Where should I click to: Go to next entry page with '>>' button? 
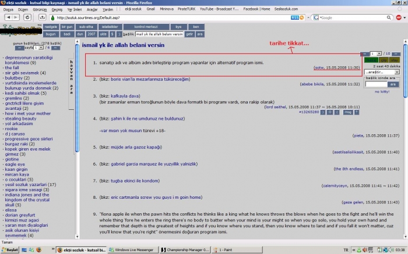[x=396, y=53]
